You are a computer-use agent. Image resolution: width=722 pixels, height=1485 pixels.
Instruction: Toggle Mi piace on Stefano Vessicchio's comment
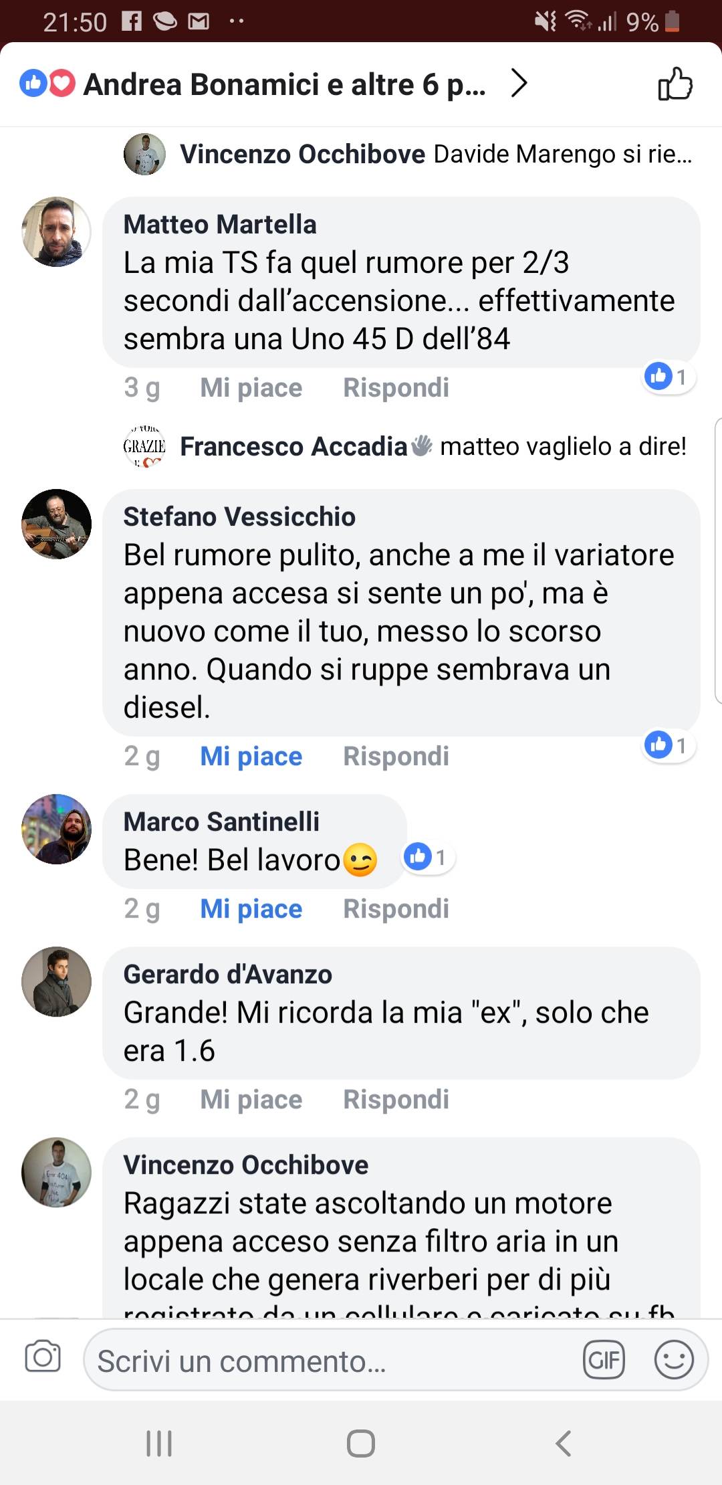[251, 757]
